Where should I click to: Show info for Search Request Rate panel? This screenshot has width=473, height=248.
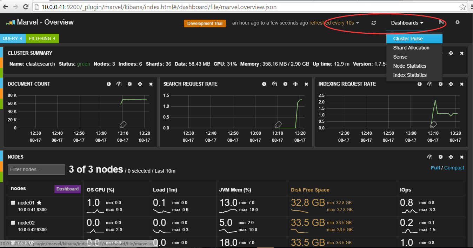coord(264,84)
